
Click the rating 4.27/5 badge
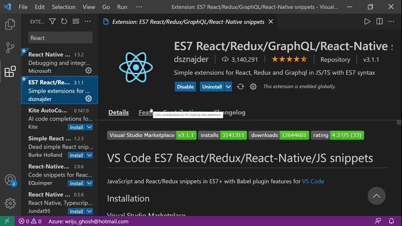(x=337, y=135)
